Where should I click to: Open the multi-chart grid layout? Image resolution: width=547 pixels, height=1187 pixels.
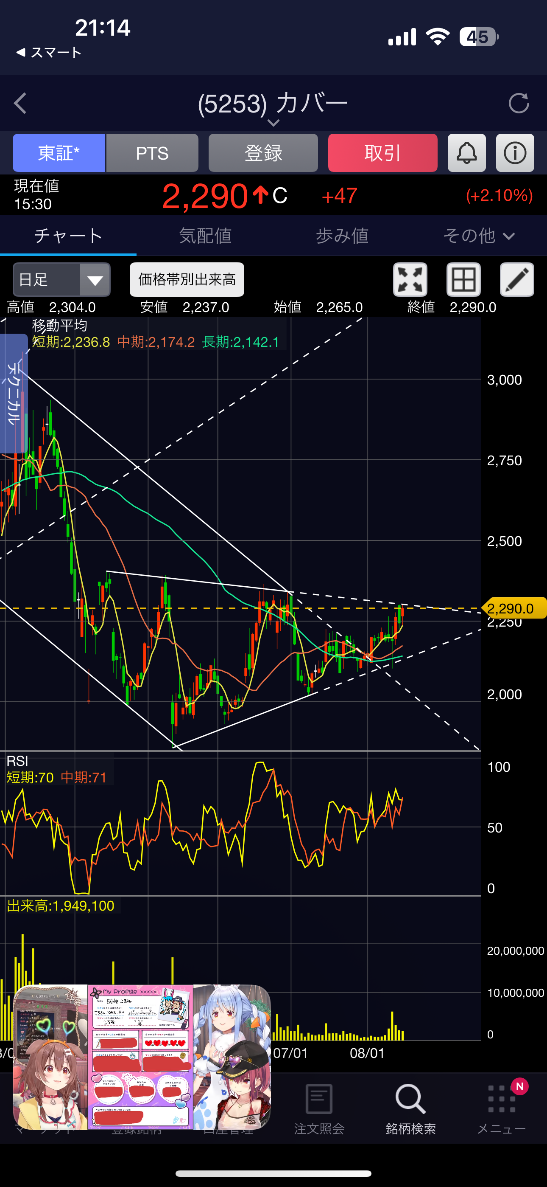[x=463, y=279]
